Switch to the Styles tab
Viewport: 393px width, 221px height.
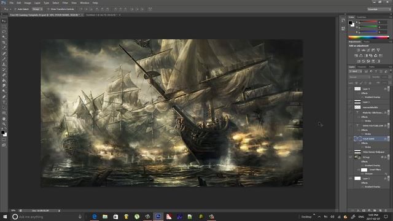[367, 42]
